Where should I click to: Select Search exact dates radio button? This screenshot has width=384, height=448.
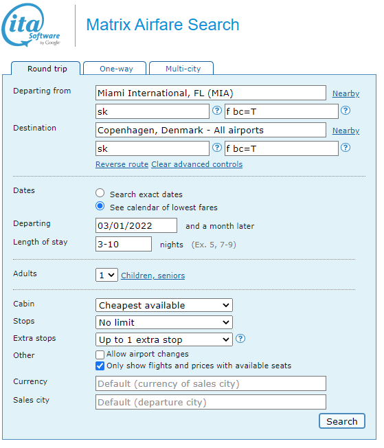point(100,193)
